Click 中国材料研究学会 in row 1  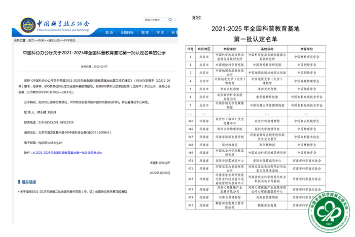click(x=307, y=57)
